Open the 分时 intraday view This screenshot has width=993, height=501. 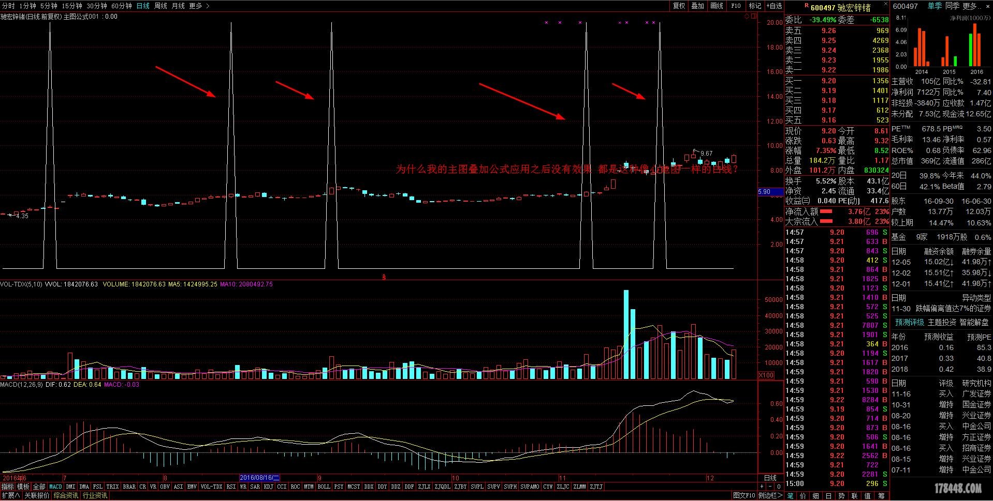pos(8,6)
